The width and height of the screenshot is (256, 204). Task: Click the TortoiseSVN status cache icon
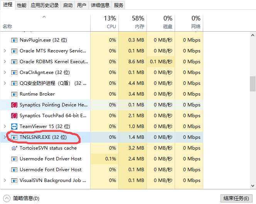(14, 148)
